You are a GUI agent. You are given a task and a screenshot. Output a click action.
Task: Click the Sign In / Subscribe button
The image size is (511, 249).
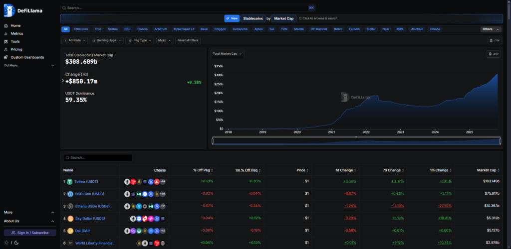(x=30, y=233)
